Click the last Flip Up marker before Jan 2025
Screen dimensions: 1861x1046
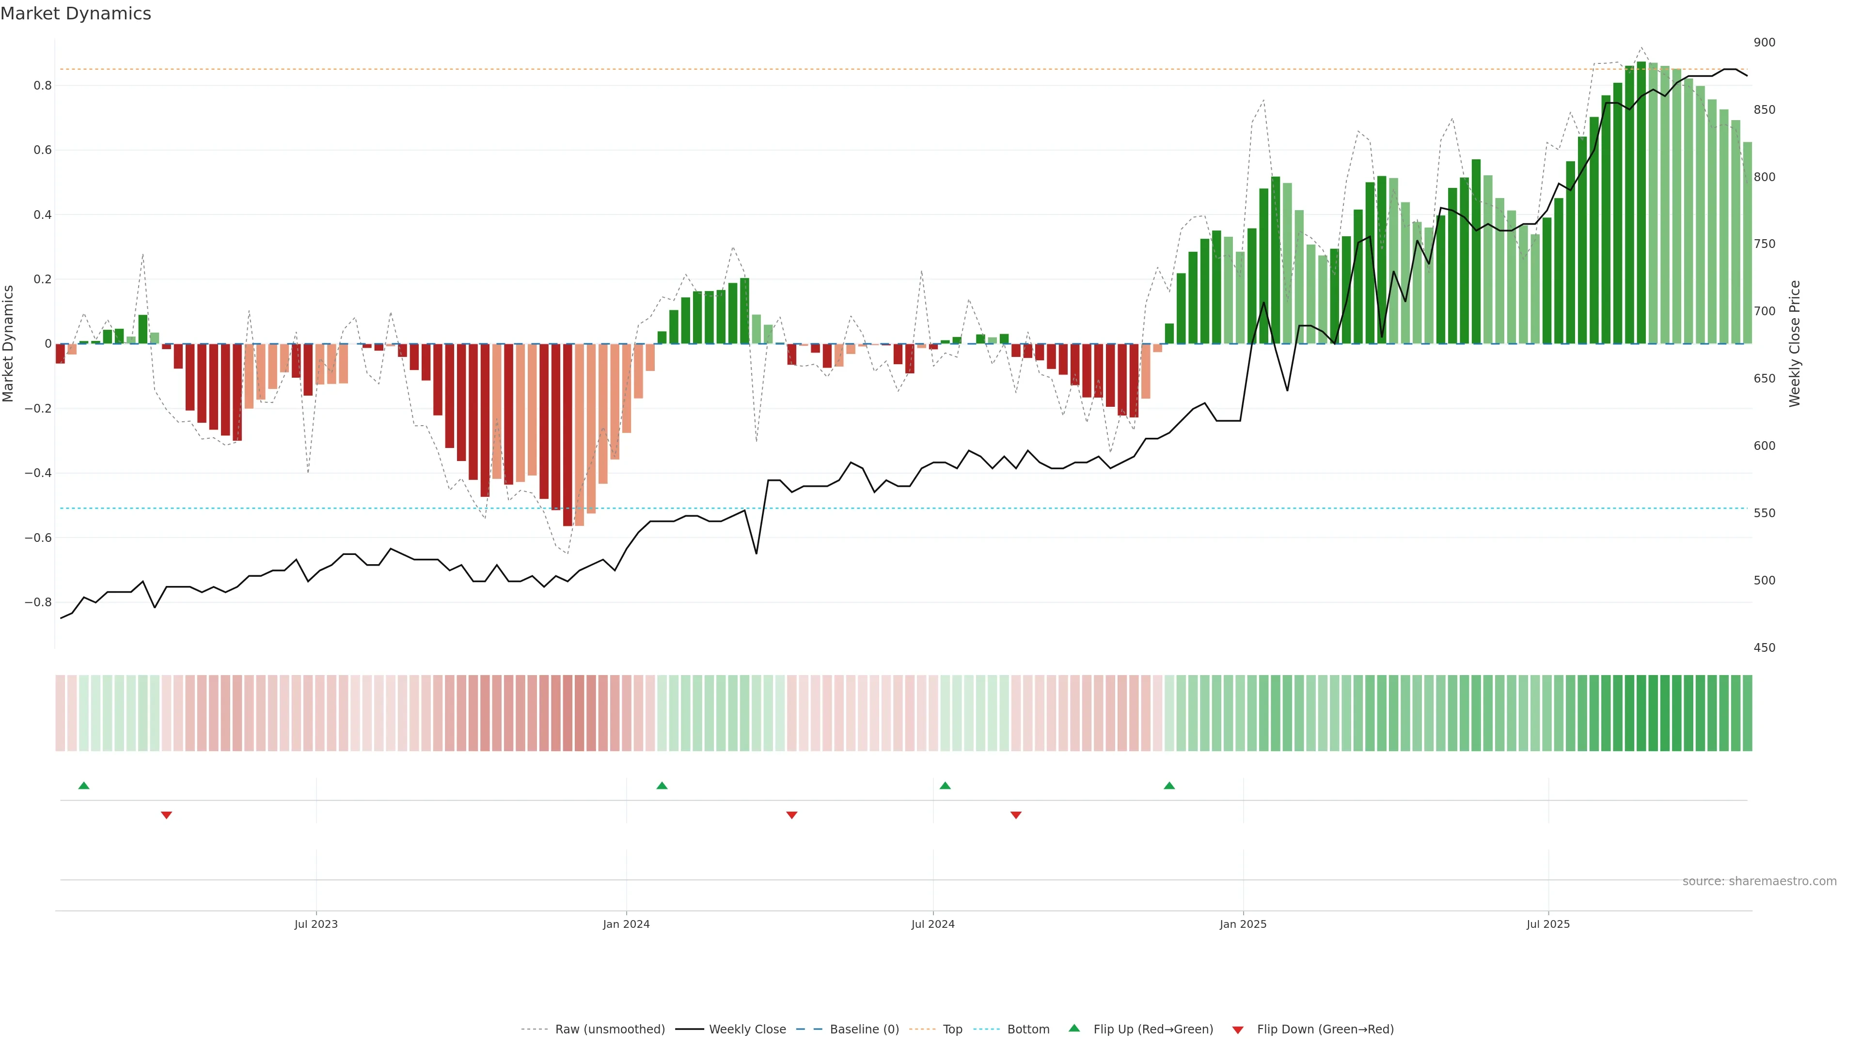(x=1169, y=785)
